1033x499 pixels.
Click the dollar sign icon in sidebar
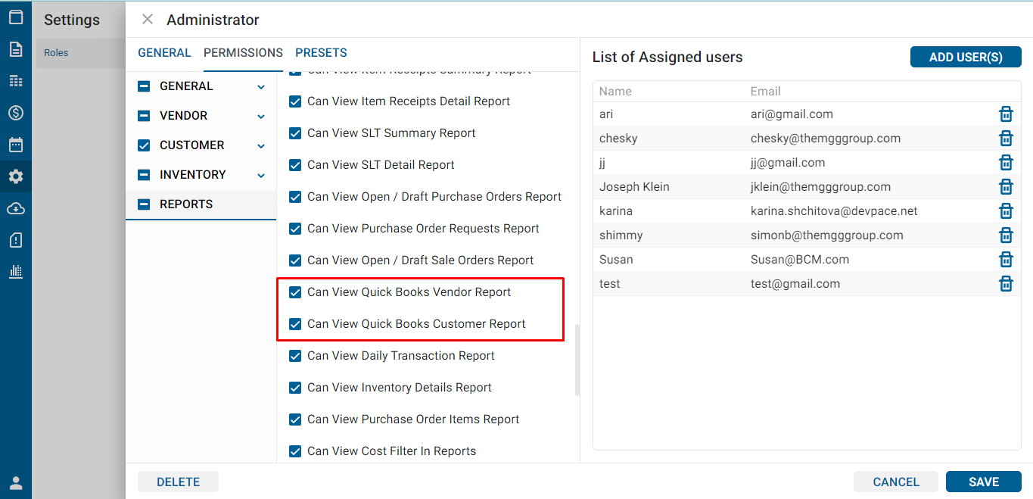click(16, 113)
